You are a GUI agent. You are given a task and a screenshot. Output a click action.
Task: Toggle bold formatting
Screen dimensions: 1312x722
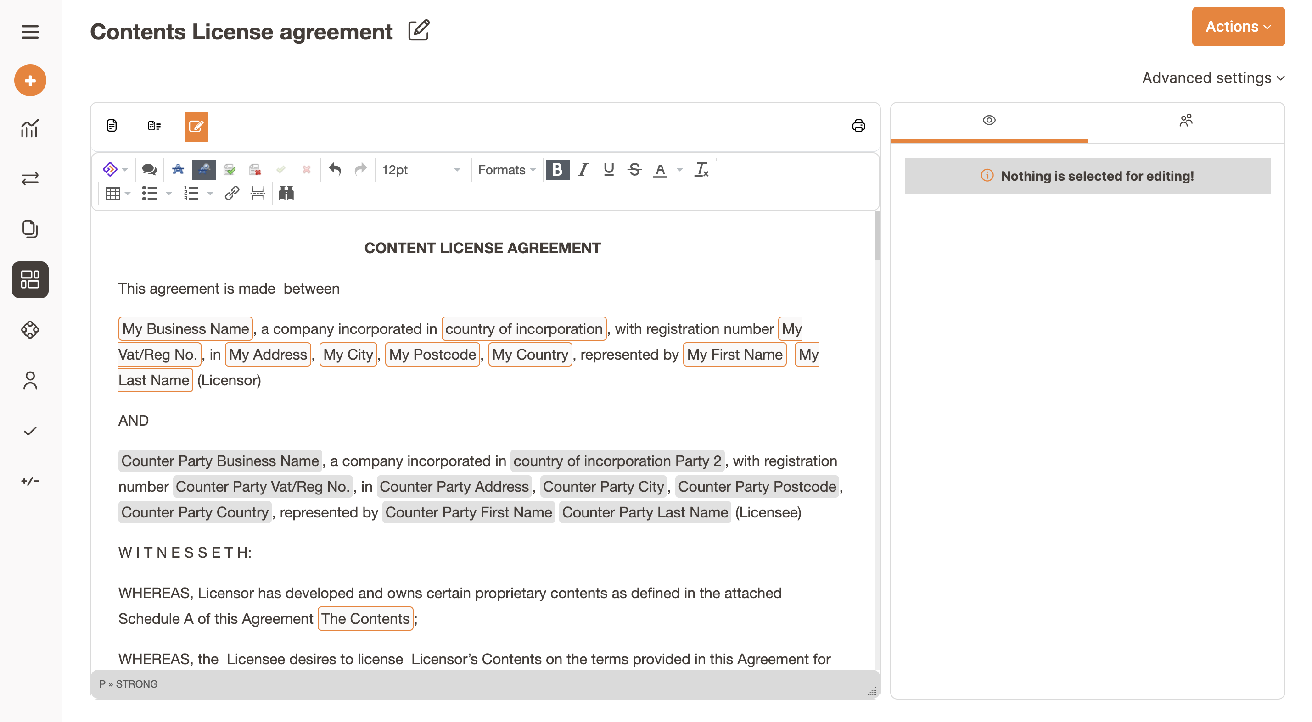(x=557, y=169)
